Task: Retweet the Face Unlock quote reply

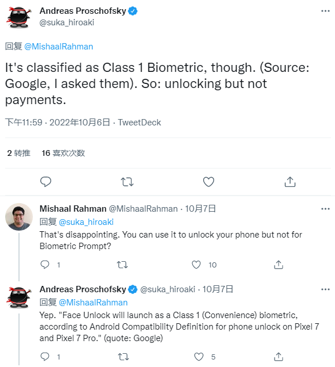Action: [123, 357]
